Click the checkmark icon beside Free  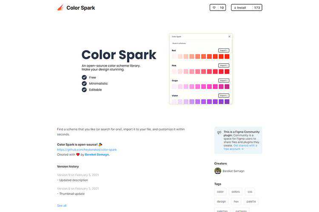point(84,78)
